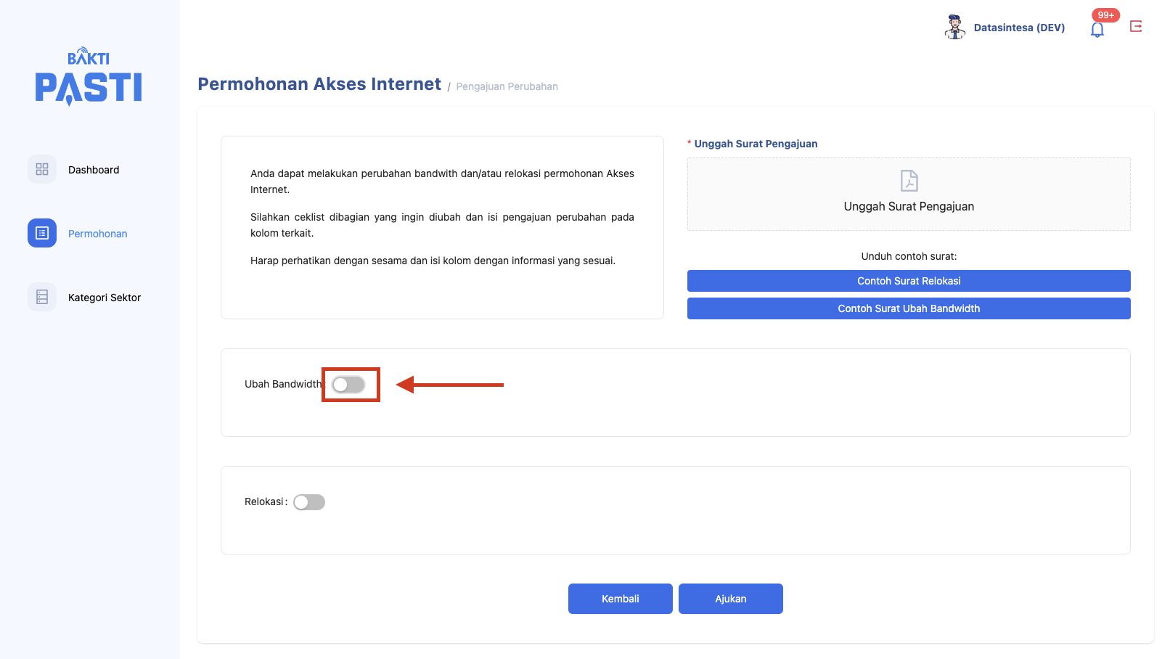Click the Kategori Sektor icon
The width and height of the screenshot is (1170, 659).
[x=42, y=297]
